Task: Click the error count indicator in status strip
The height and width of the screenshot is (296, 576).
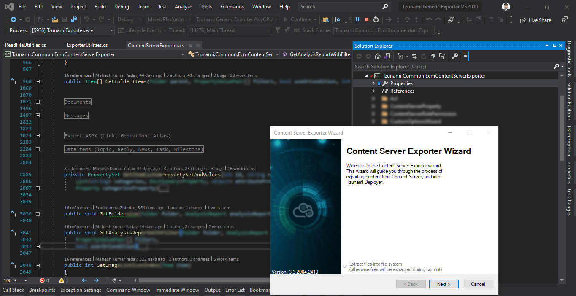Action: 44,280
